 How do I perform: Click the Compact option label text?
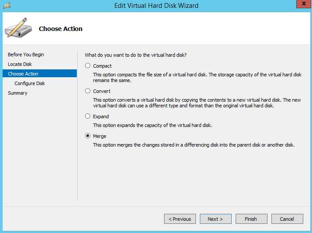102,66
